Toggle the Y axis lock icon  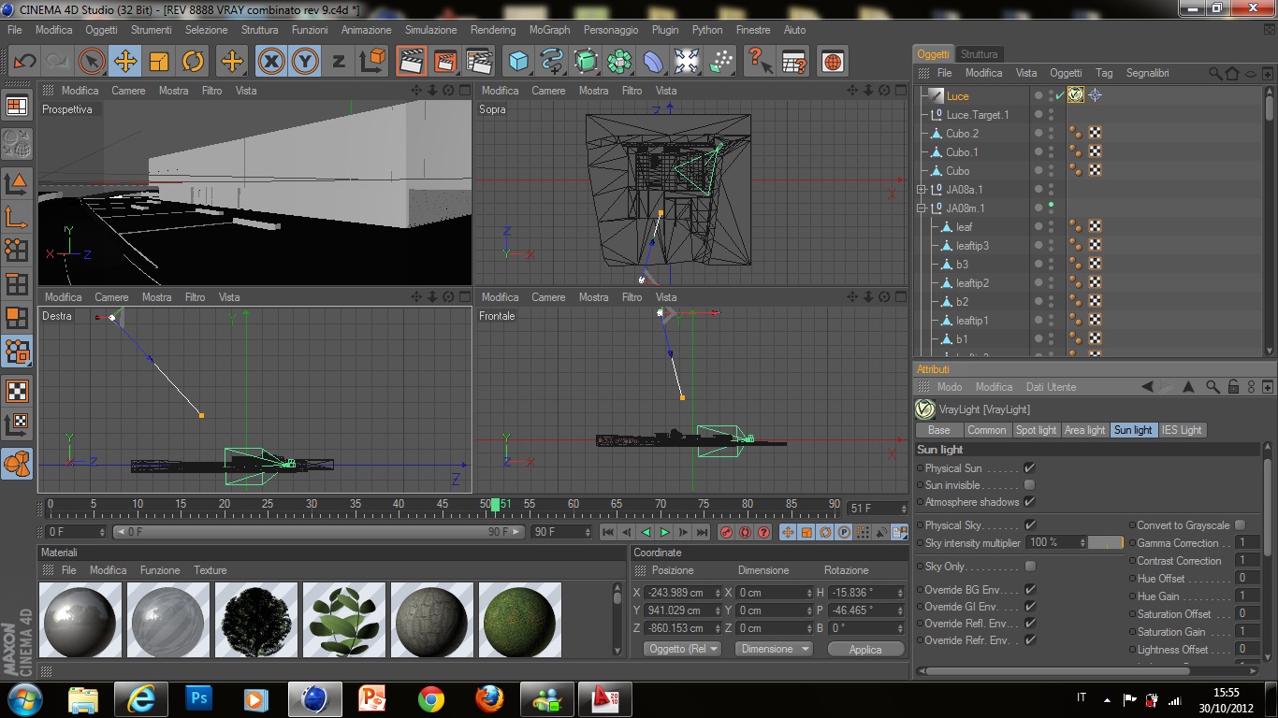pos(304,62)
